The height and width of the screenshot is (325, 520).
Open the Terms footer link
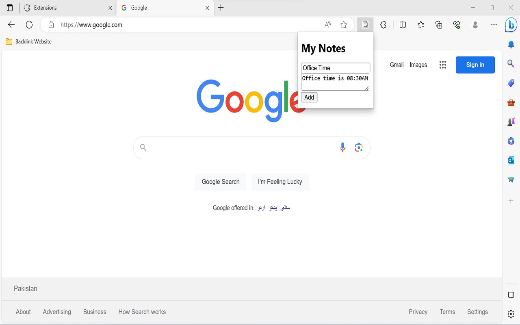(x=447, y=312)
